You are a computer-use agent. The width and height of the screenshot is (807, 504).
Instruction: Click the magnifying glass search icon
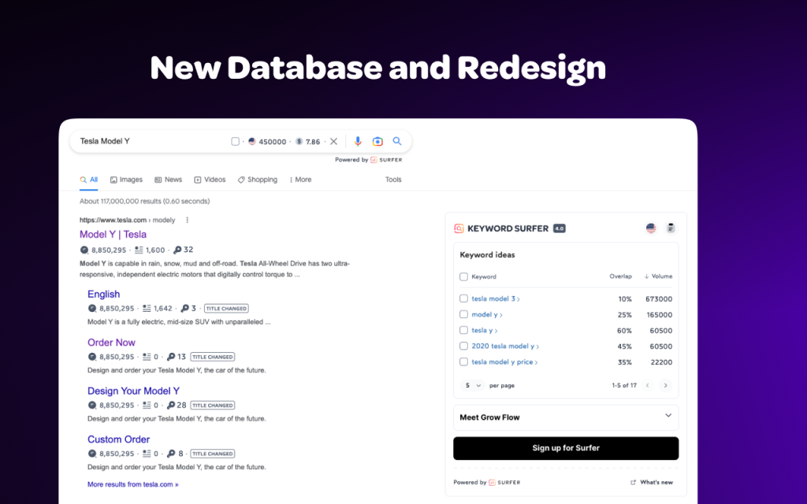397,142
